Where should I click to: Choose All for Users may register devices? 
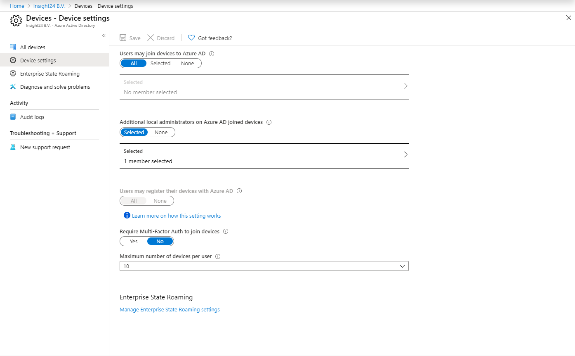click(134, 201)
